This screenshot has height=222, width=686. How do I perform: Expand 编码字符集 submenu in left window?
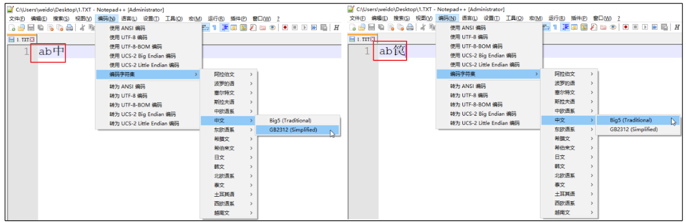tap(148, 74)
